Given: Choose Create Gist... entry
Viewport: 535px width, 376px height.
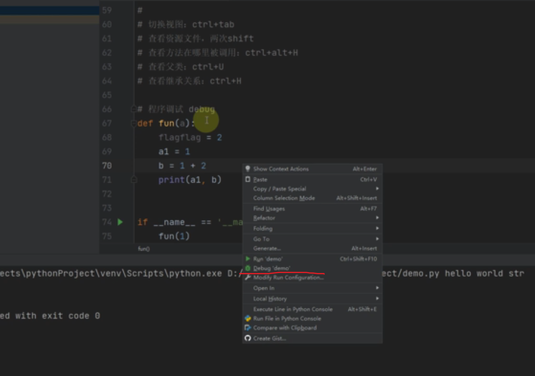Looking at the screenshot, I should [x=312, y=338].
